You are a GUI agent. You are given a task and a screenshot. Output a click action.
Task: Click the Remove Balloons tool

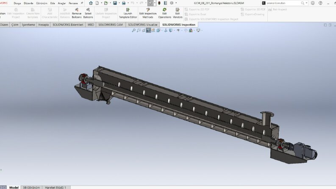(x=77, y=13)
